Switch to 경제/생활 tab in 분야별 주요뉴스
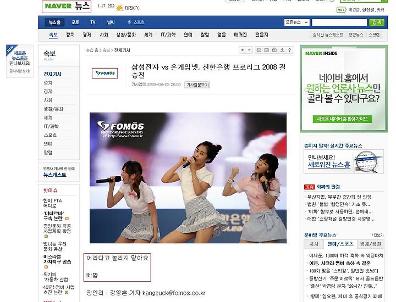396x302 pixels. click(371, 244)
